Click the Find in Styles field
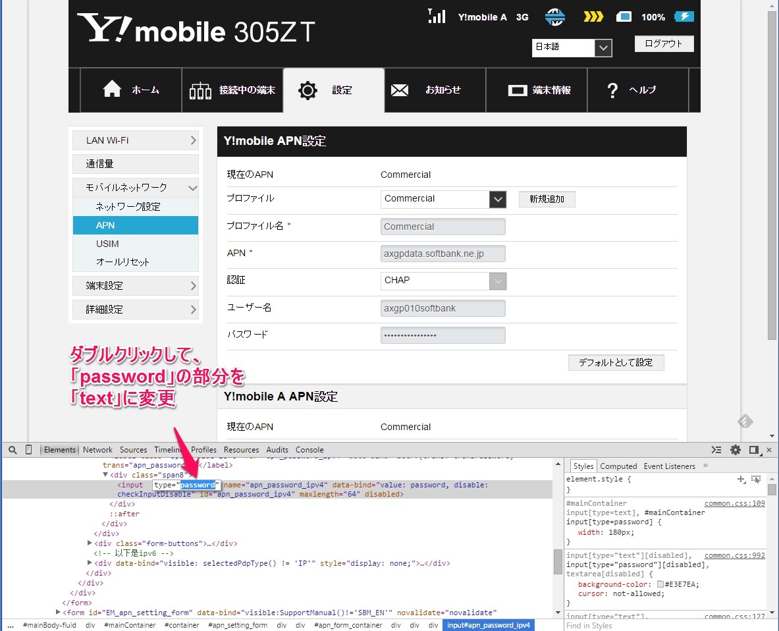The height and width of the screenshot is (631, 779). point(666,626)
